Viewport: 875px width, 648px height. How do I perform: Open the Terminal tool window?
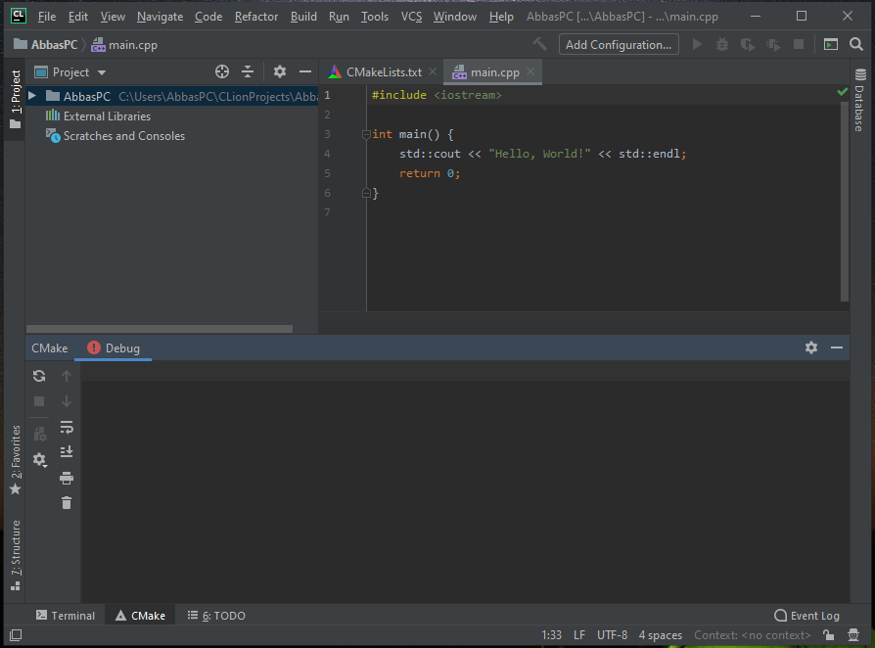(x=66, y=615)
